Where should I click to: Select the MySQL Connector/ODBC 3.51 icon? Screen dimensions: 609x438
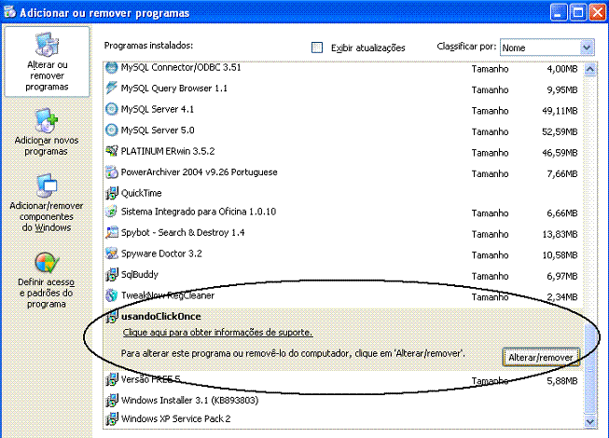[112, 67]
